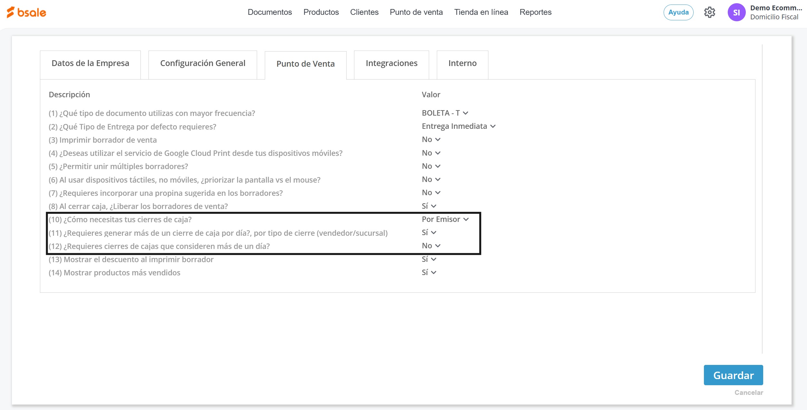807x410 pixels.
Task: Click the Cancelar link
Action: click(x=748, y=393)
